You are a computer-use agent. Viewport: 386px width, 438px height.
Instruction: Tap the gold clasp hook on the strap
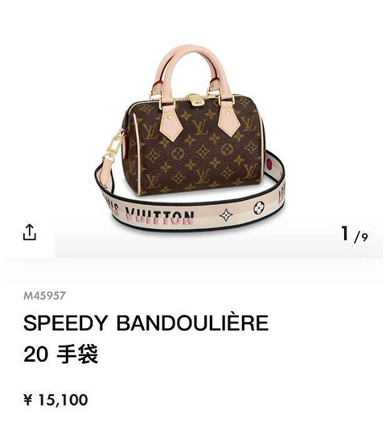[x=115, y=147]
